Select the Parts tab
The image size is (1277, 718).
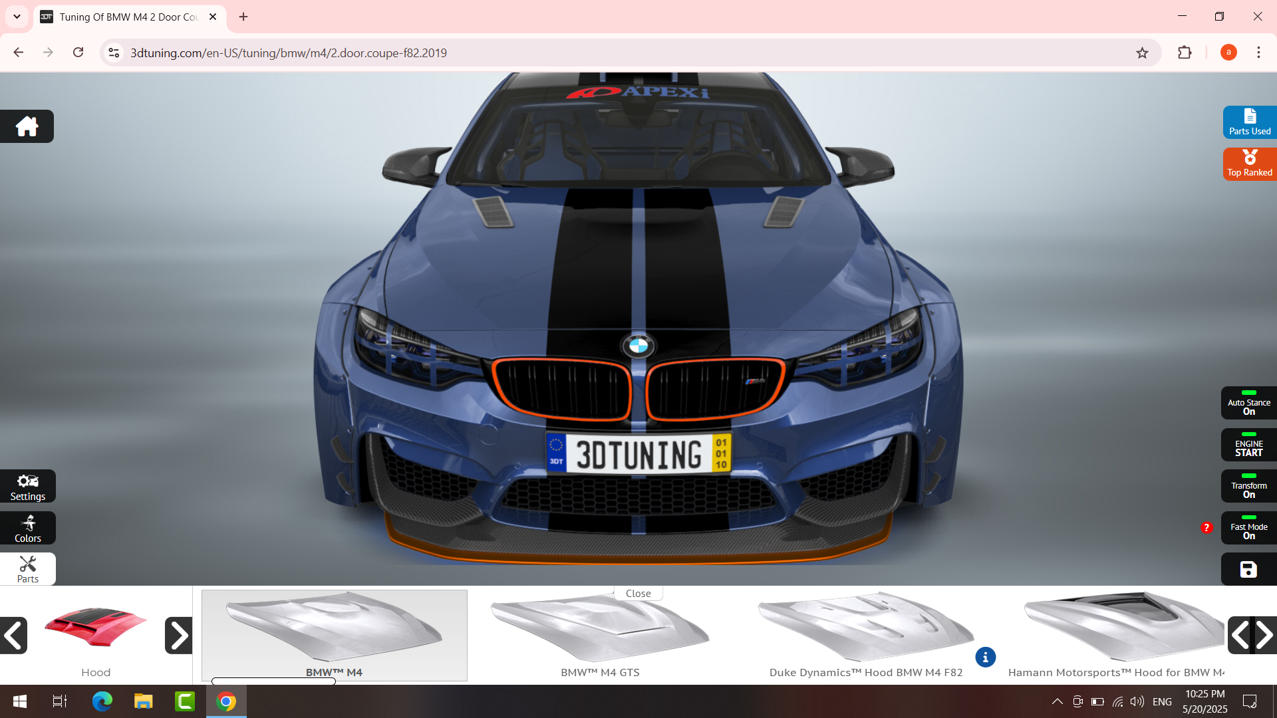[x=28, y=569]
